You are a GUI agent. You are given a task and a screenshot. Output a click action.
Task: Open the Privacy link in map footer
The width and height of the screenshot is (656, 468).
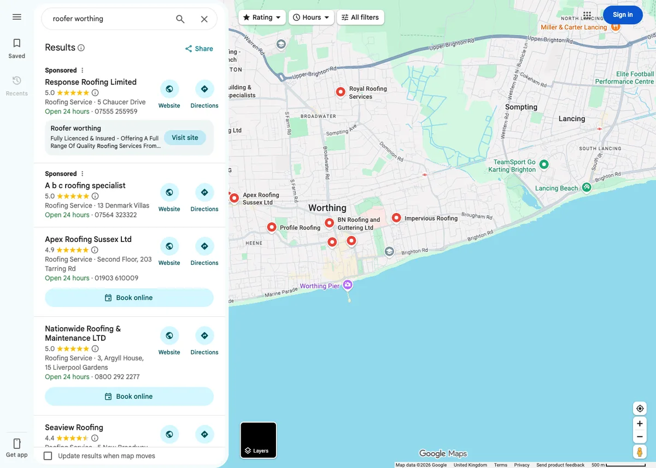pyautogui.click(x=522, y=465)
